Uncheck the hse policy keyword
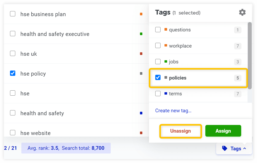This screenshot has height=163, width=257. [12, 73]
